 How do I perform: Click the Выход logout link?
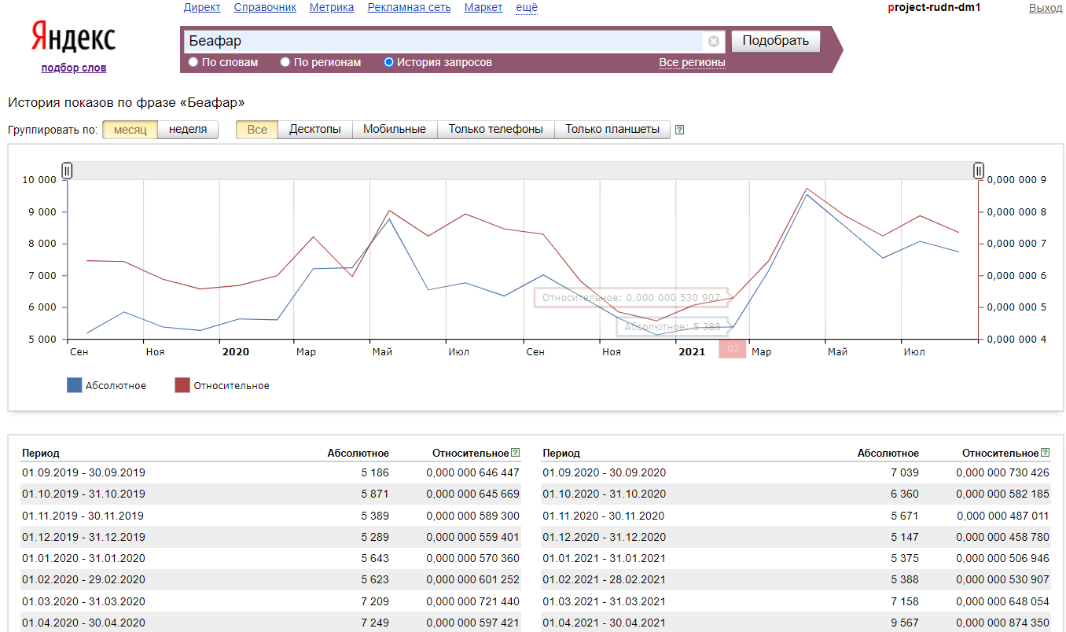(x=1045, y=8)
